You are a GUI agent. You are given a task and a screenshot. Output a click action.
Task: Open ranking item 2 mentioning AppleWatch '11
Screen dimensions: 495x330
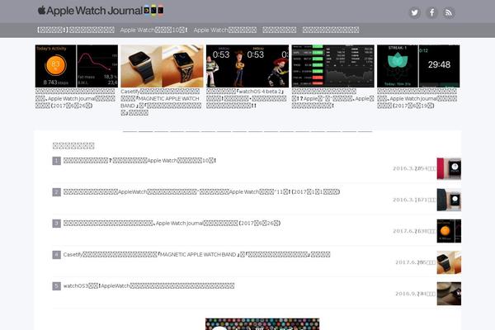pyautogui.click(x=201, y=191)
